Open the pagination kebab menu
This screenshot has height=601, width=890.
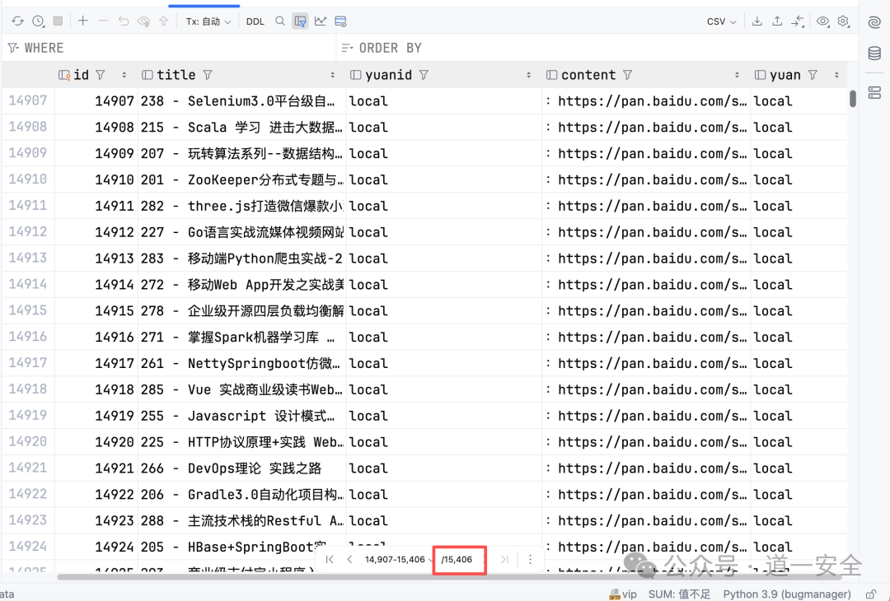point(530,559)
